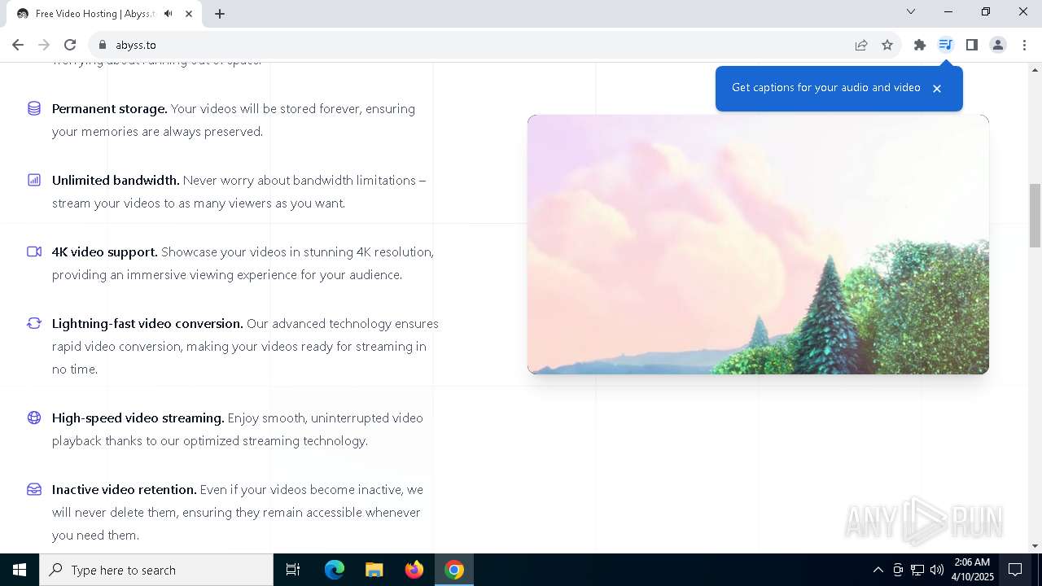Click the High-speed streaming globe icon

[34, 418]
